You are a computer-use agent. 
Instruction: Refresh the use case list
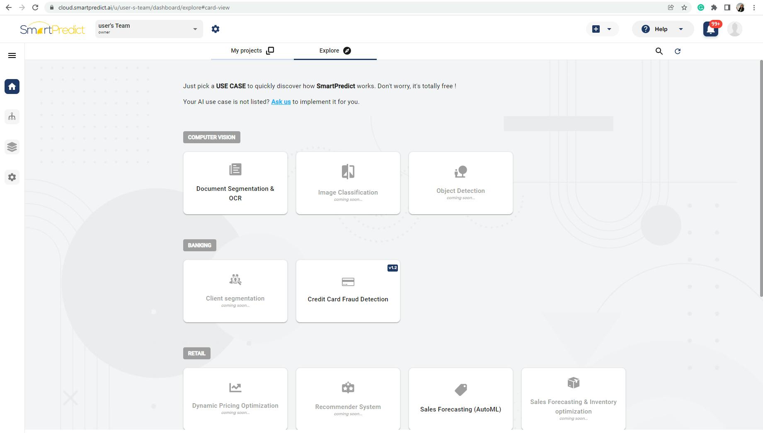tap(678, 51)
